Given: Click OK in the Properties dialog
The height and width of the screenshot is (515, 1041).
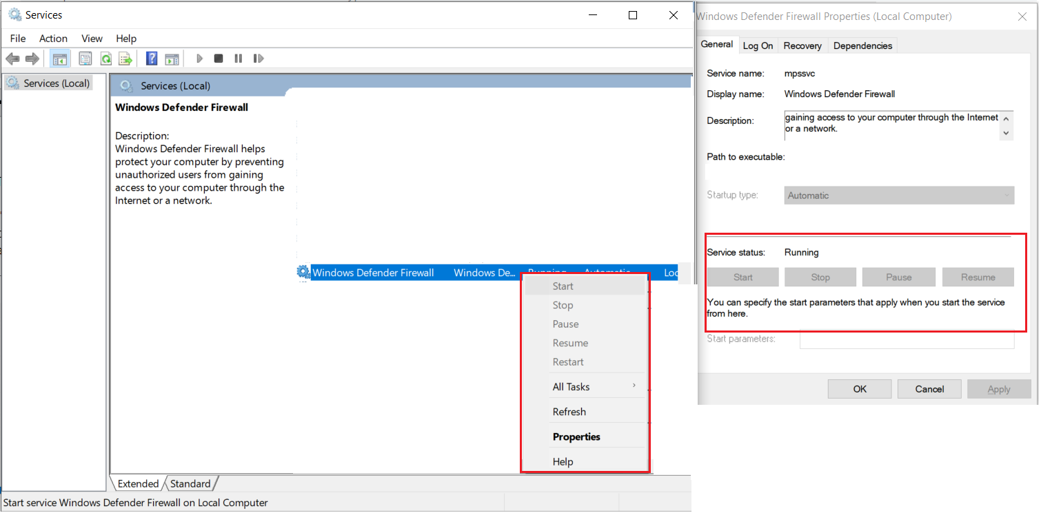Looking at the screenshot, I should pyautogui.click(x=860, y=389).
